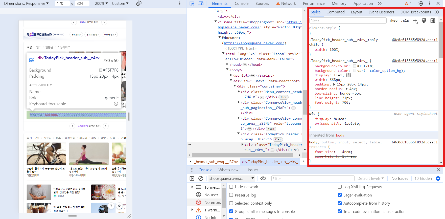
Task: Click the warning count indicator showing 1
Action: (408, 4)
